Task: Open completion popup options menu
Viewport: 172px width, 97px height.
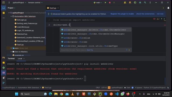Action: (x=129, y=50)
